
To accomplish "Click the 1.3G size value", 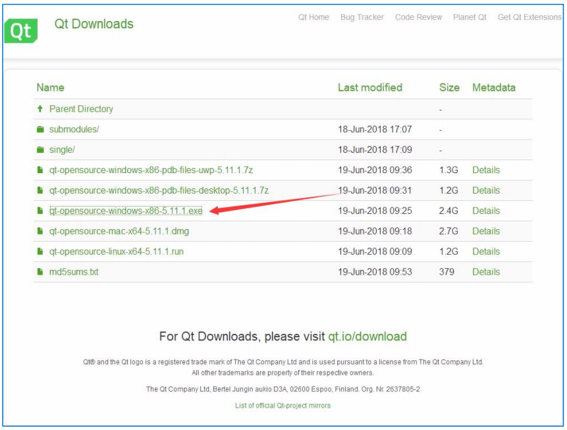I will pos(448,170).
